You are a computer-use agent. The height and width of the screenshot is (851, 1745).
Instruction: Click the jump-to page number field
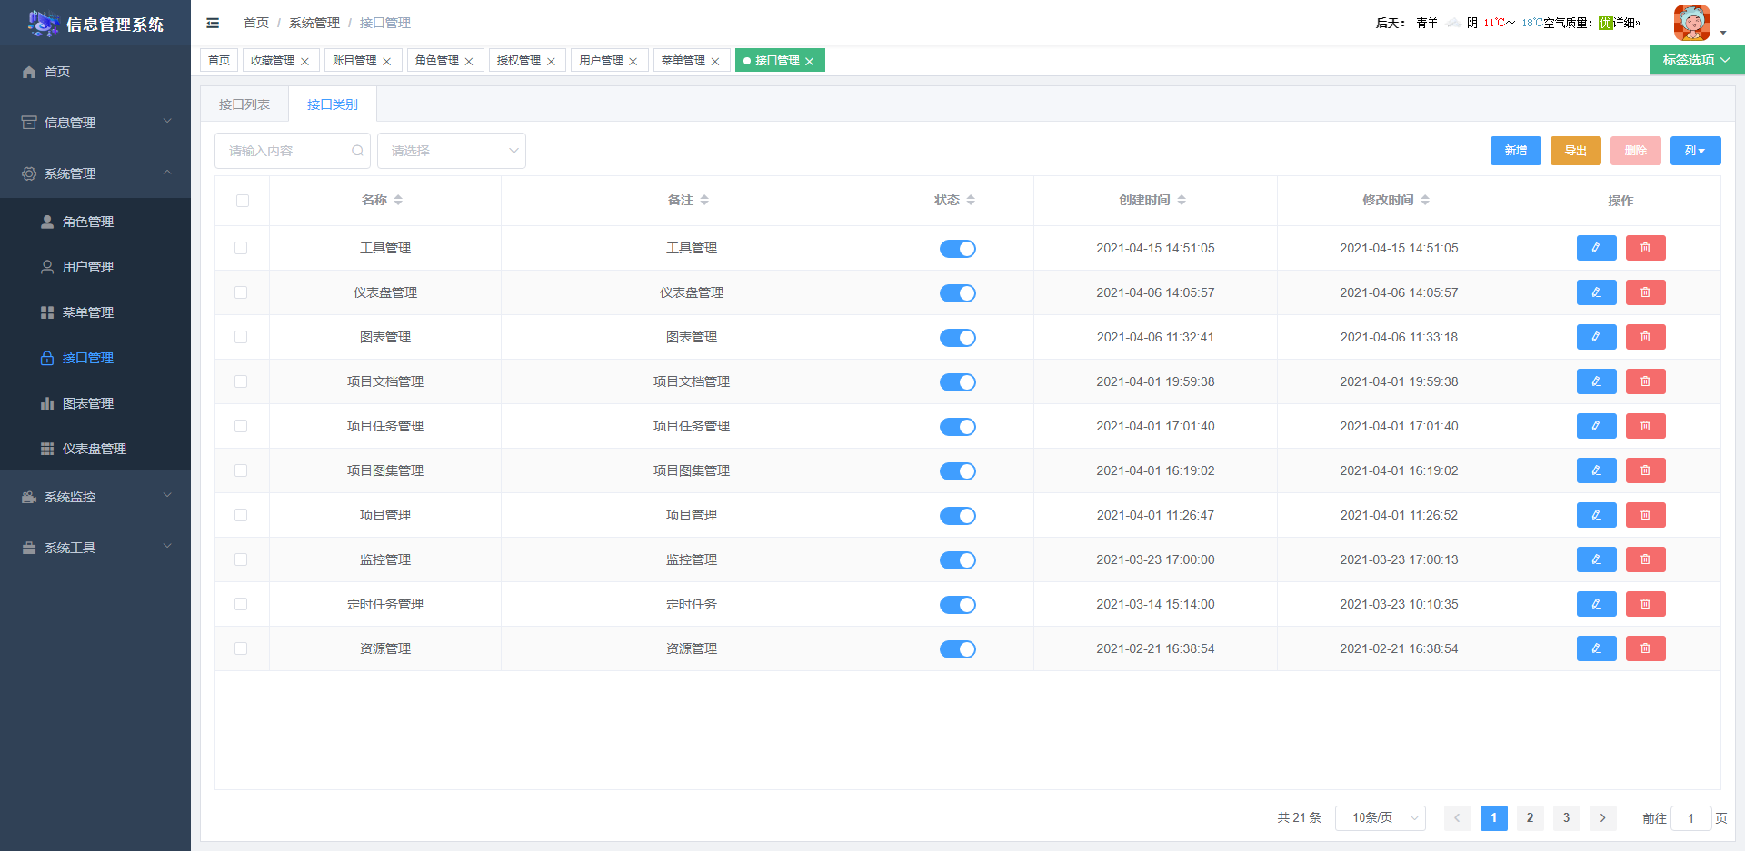[1690, 818]
